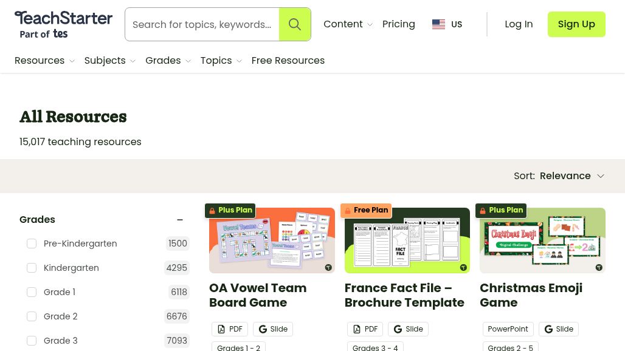Enable the Kindergarten checkbox filter
This screenshot has height=351, width=625.
coord(32,268)
